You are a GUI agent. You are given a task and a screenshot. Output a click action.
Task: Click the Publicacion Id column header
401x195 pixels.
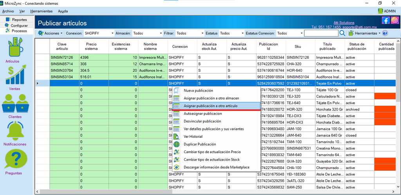271,46
